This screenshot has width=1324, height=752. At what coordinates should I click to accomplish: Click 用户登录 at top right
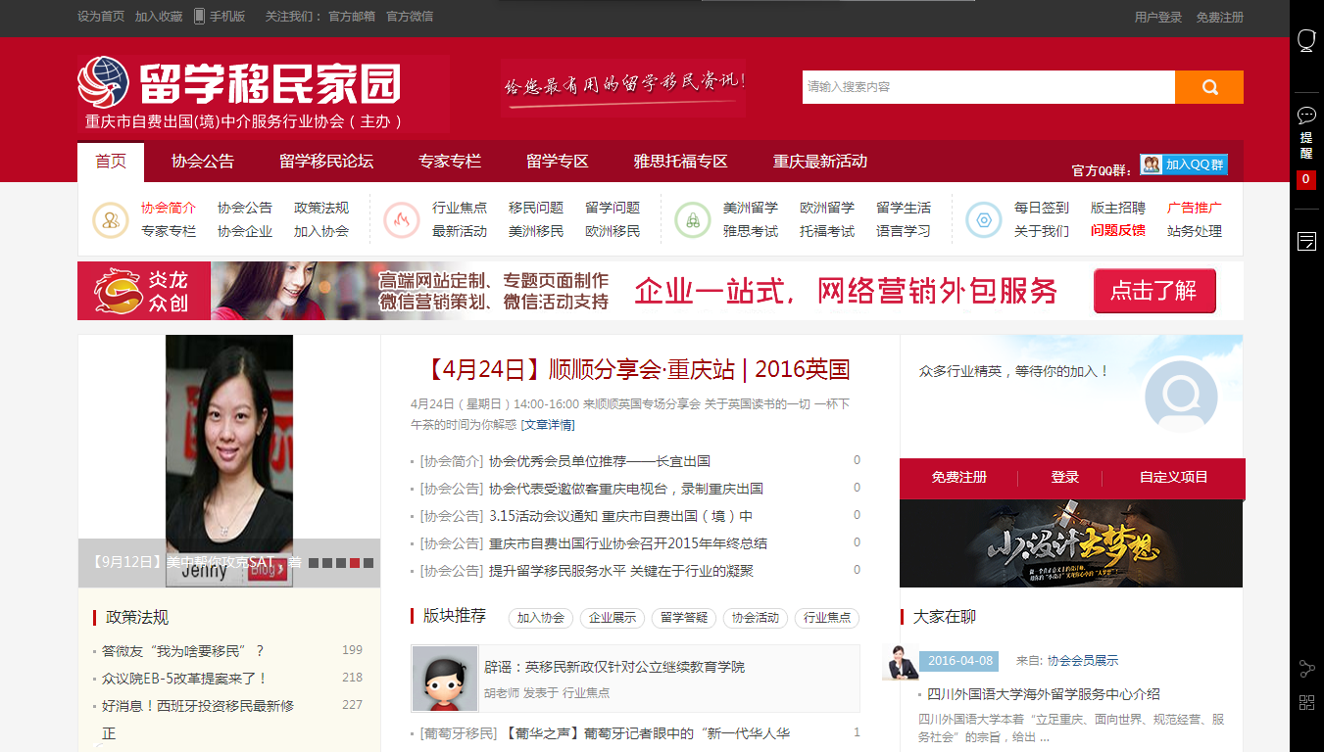pyautogui.click(x=1158, y=18)
